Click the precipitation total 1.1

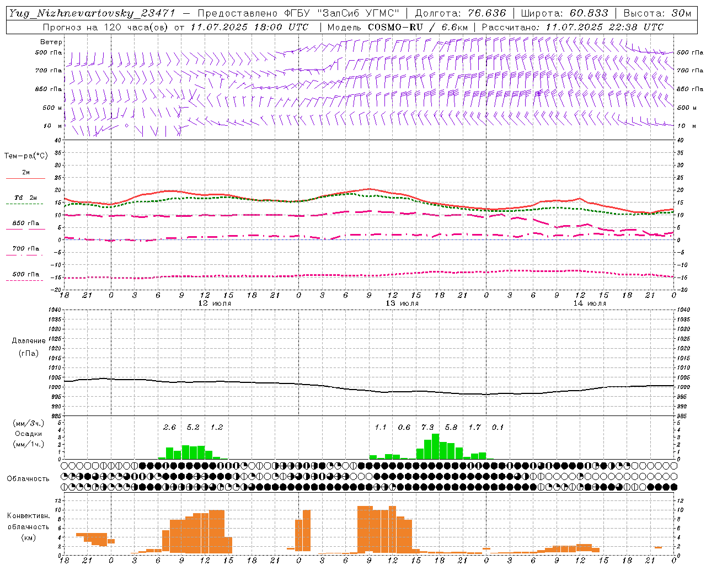pyautogui.click(x=381, y=428)
